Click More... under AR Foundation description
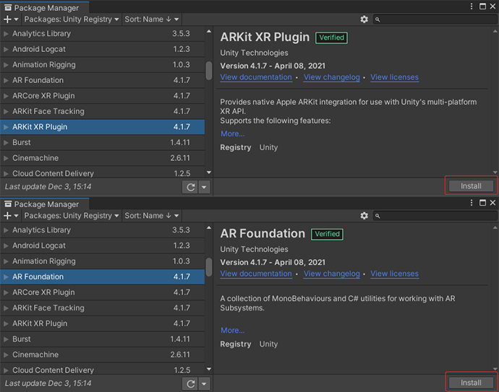 pyautogui.click(x=233, y=331)
